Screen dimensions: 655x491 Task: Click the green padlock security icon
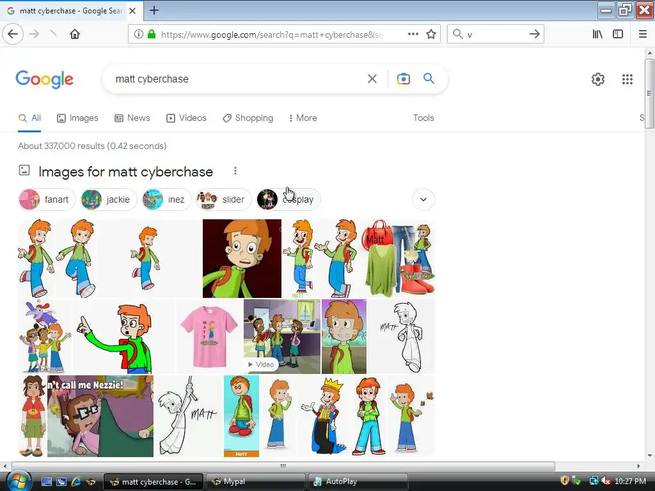pos(152,35)
